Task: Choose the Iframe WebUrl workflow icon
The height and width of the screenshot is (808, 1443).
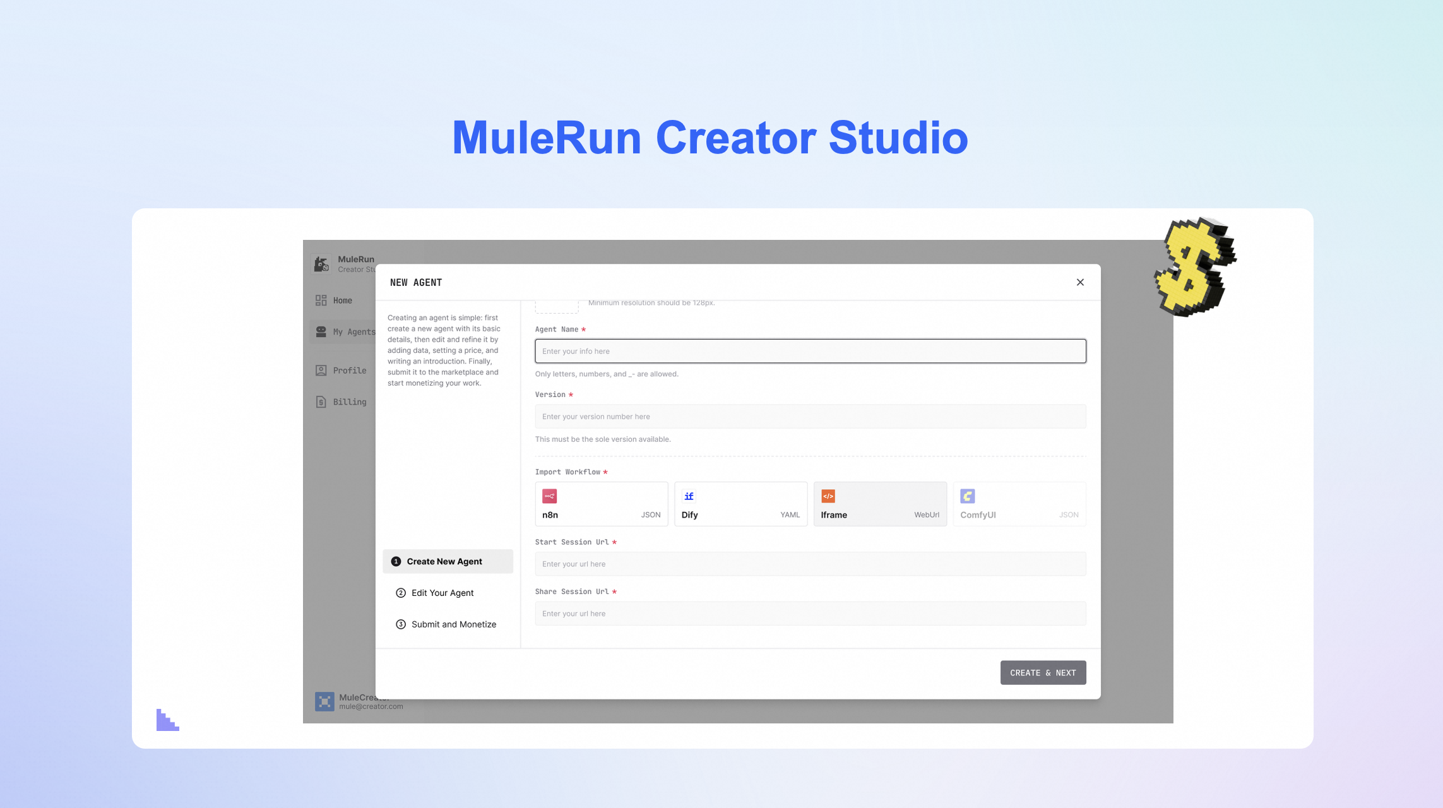Action: pos(829,496)
